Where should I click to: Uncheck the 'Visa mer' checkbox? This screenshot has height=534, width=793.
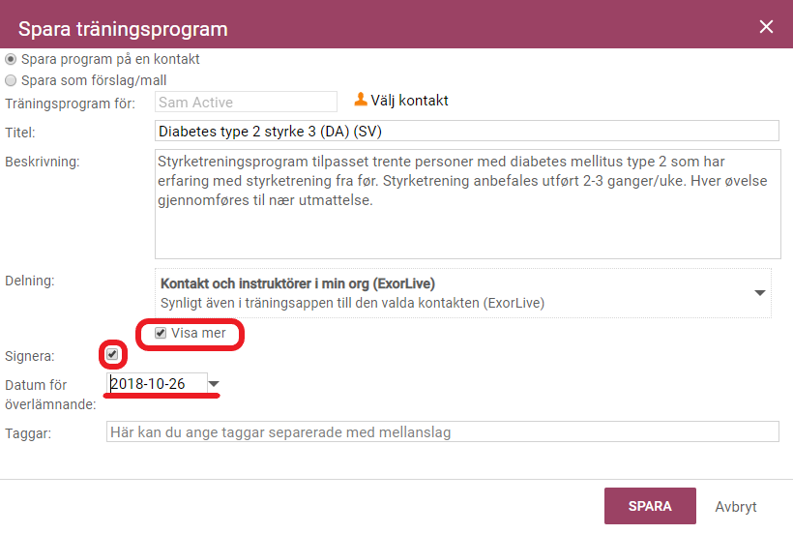161,333
